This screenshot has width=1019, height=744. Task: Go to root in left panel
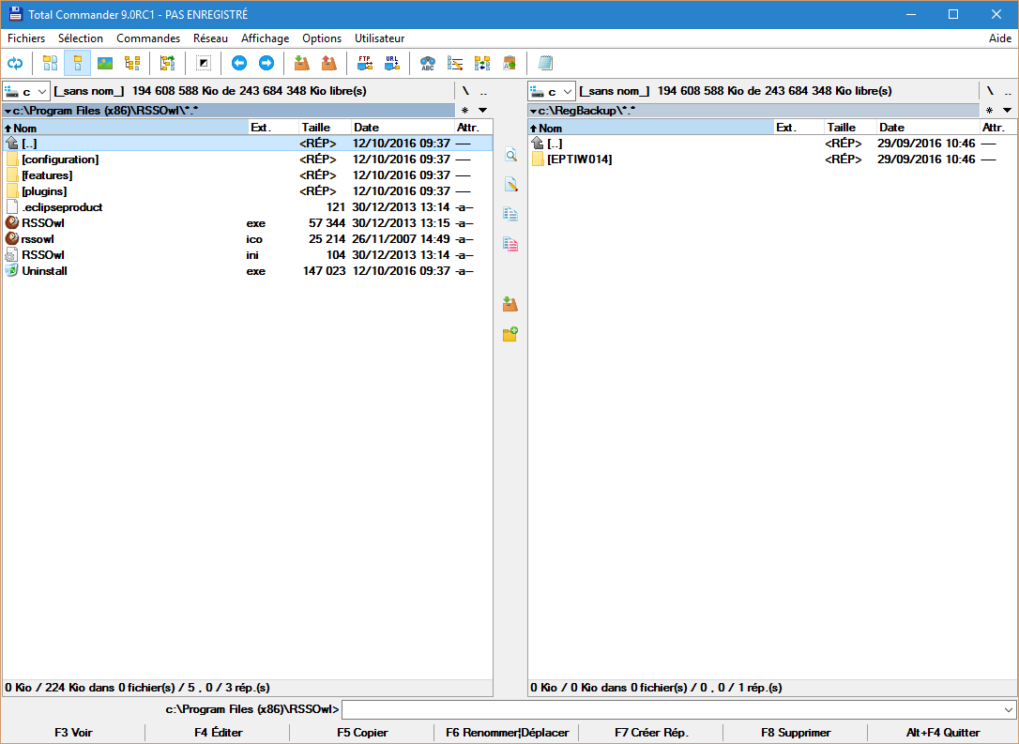[465, 91]
